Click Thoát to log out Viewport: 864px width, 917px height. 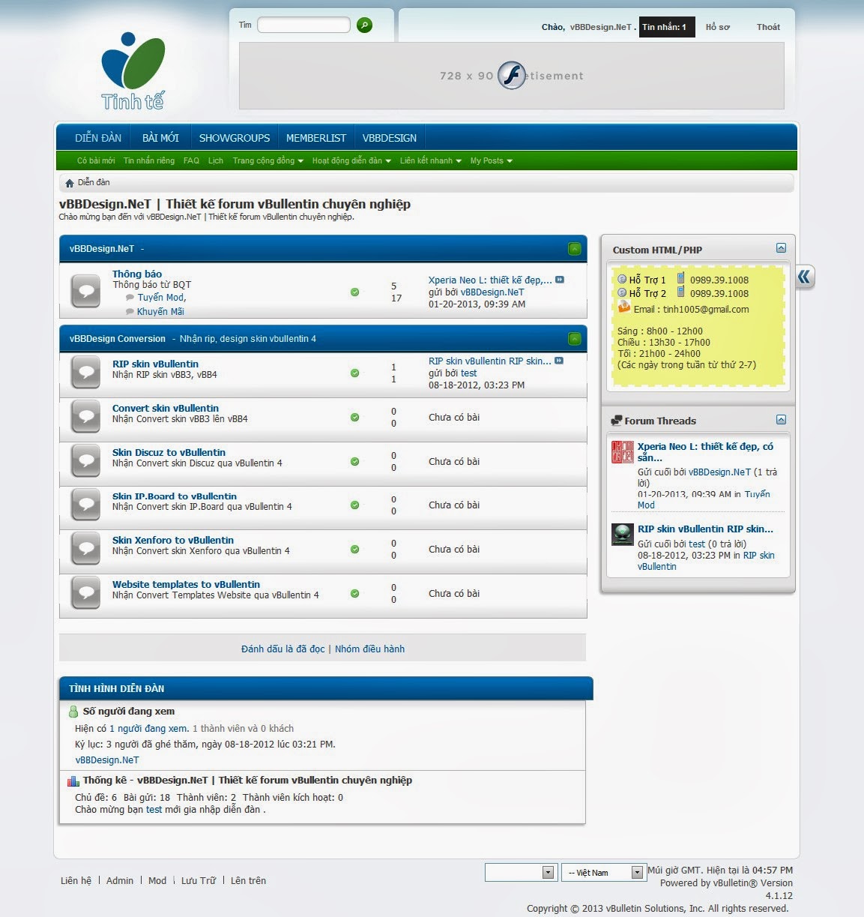(768, 27)
